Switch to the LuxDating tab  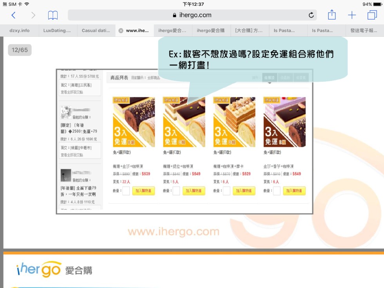click(57, 31)
